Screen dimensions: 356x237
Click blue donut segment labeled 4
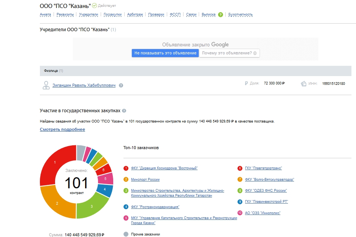(x=104, y=189)
